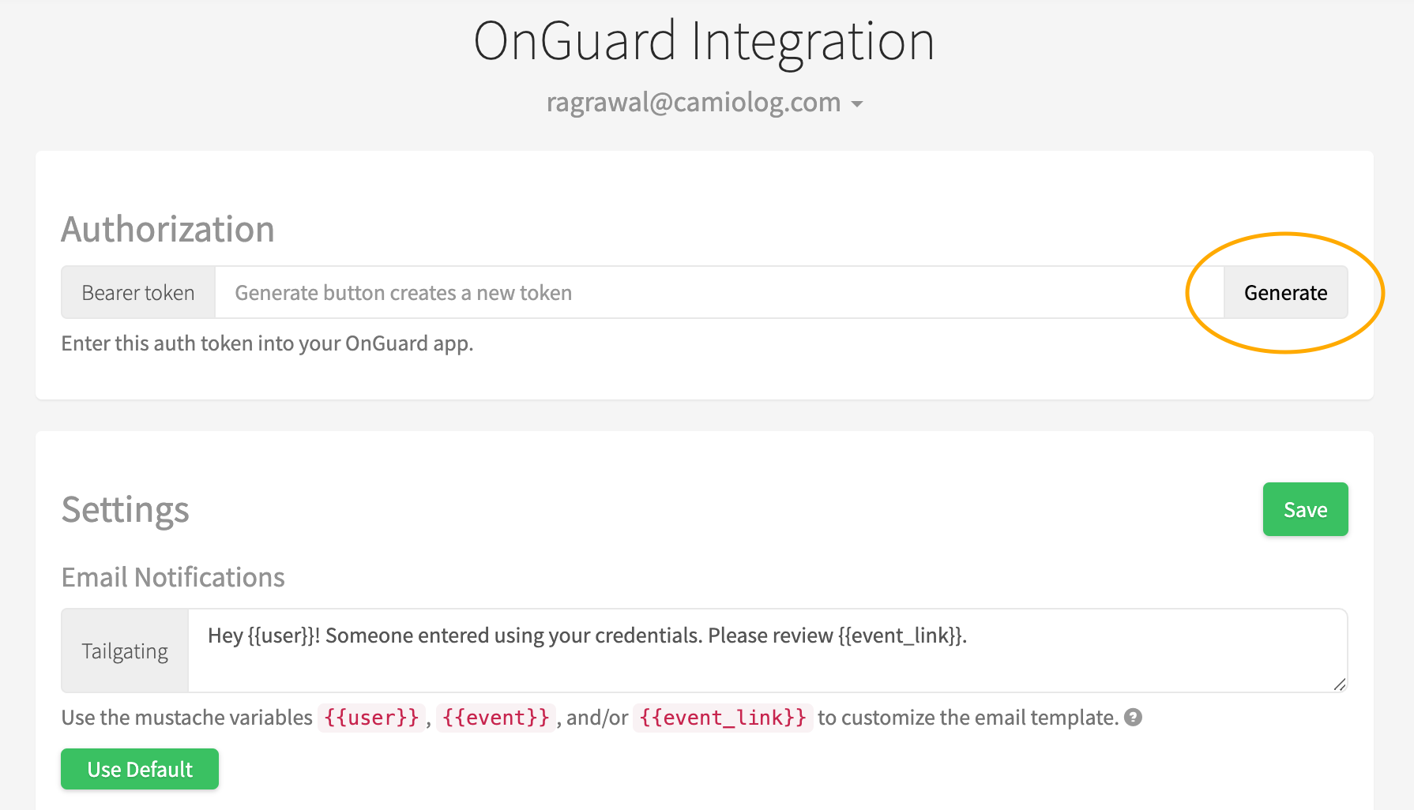The image size is (1414, 810).
Task: Save the integration settings
Action: [1305, 509]
